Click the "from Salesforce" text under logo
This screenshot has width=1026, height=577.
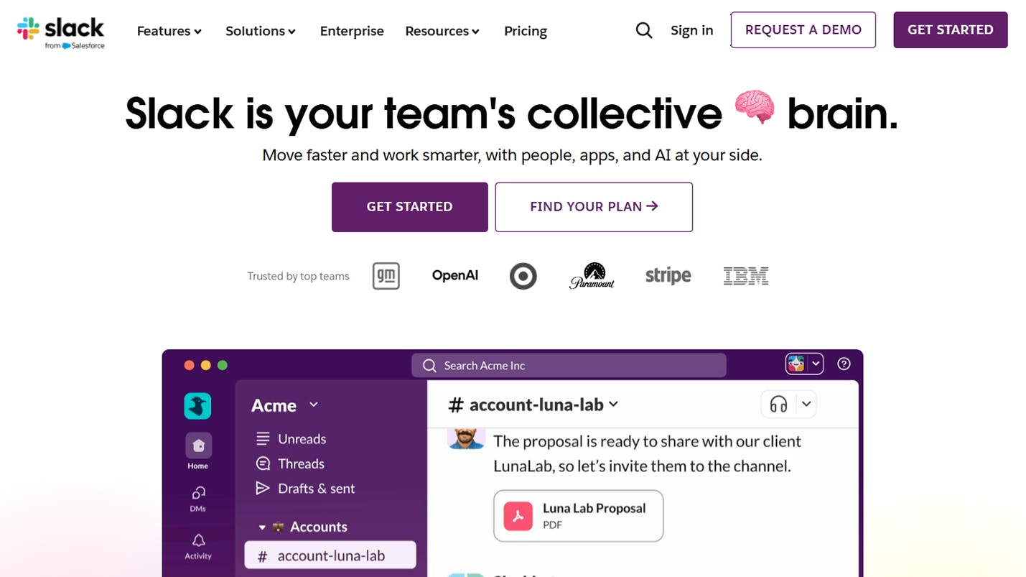75,46
